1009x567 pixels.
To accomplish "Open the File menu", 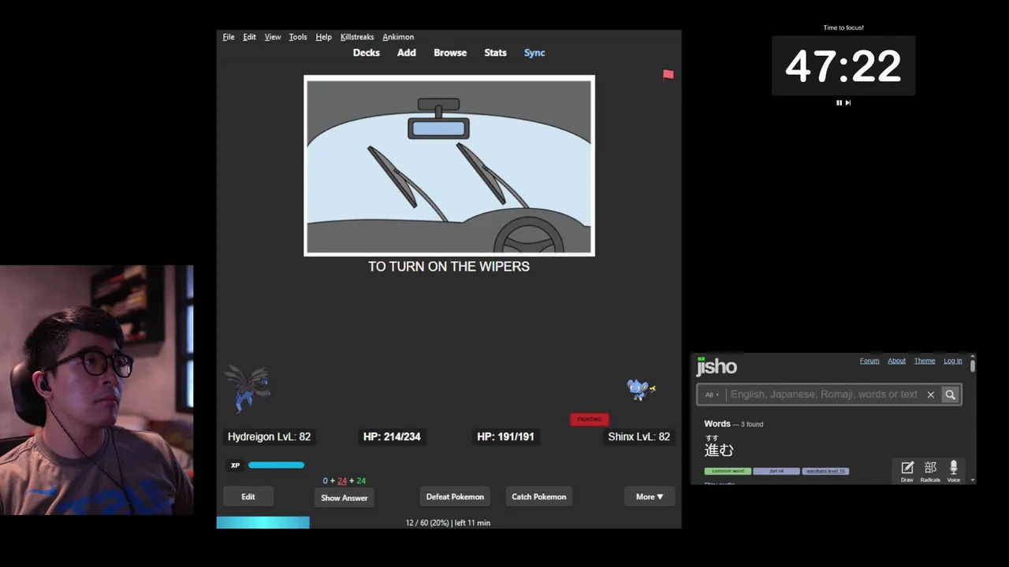I will tap(229, 37).
